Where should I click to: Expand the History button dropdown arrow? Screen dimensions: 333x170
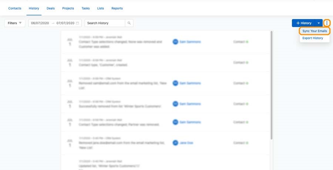point(319,23)
